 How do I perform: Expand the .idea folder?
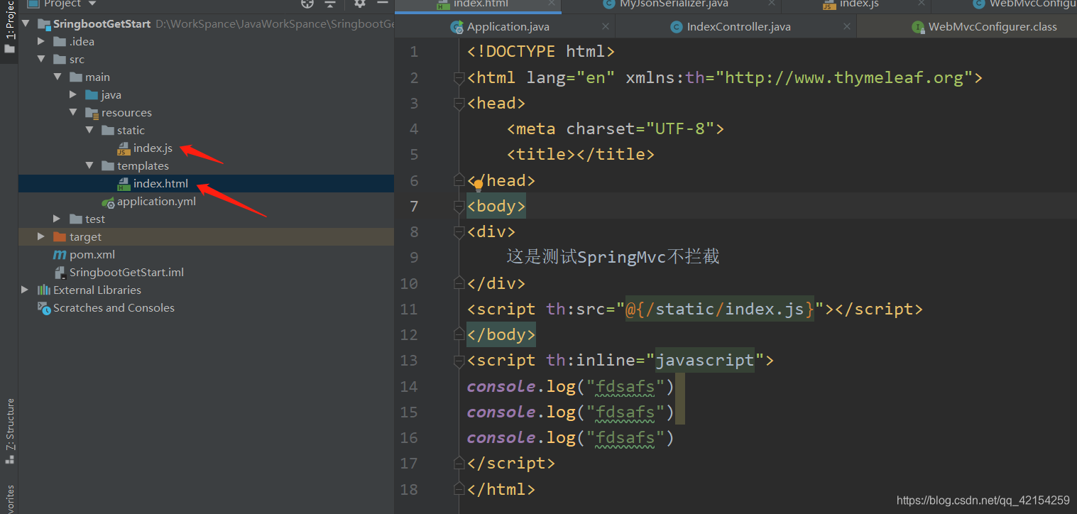point(42,42)
